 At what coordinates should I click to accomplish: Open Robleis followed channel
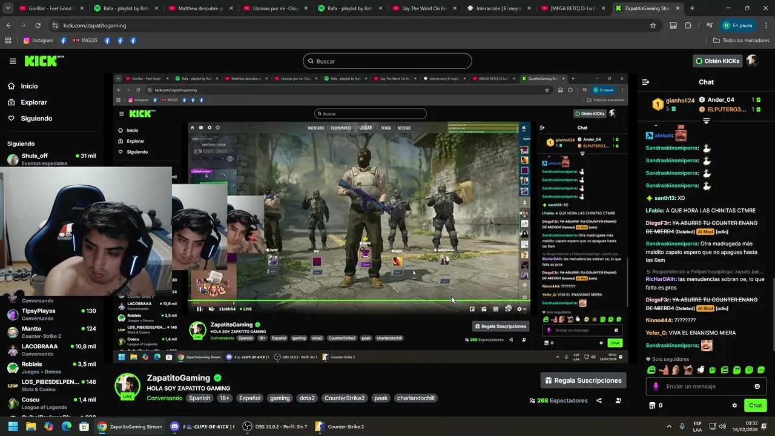[51, 368]
